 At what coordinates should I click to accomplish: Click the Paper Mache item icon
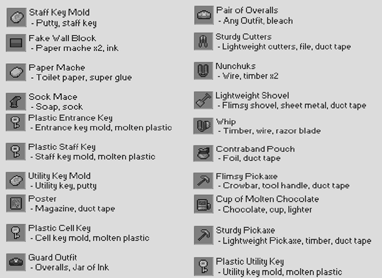pyautogui.click(x=16, y=72)
